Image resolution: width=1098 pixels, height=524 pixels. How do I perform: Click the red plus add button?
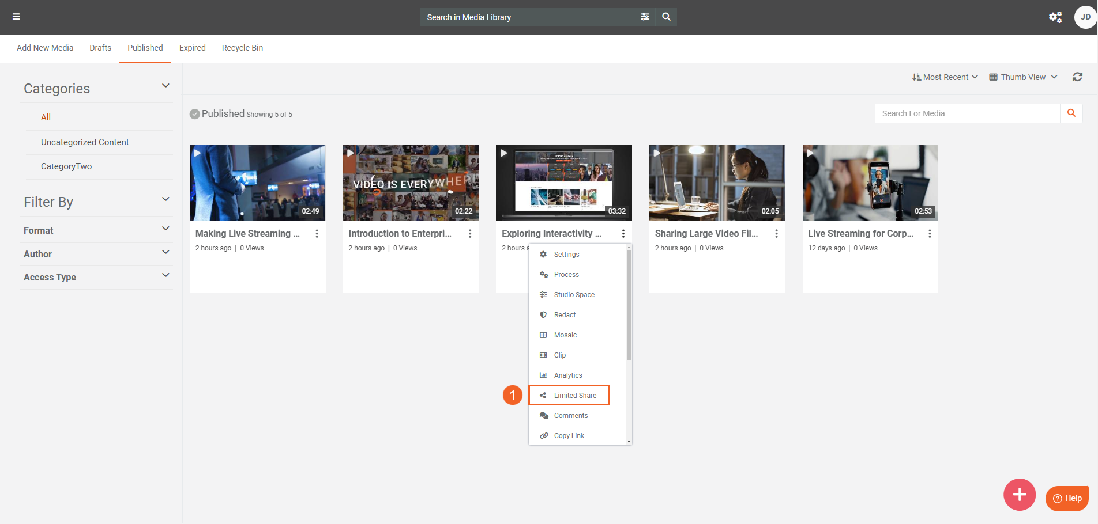1019,495
